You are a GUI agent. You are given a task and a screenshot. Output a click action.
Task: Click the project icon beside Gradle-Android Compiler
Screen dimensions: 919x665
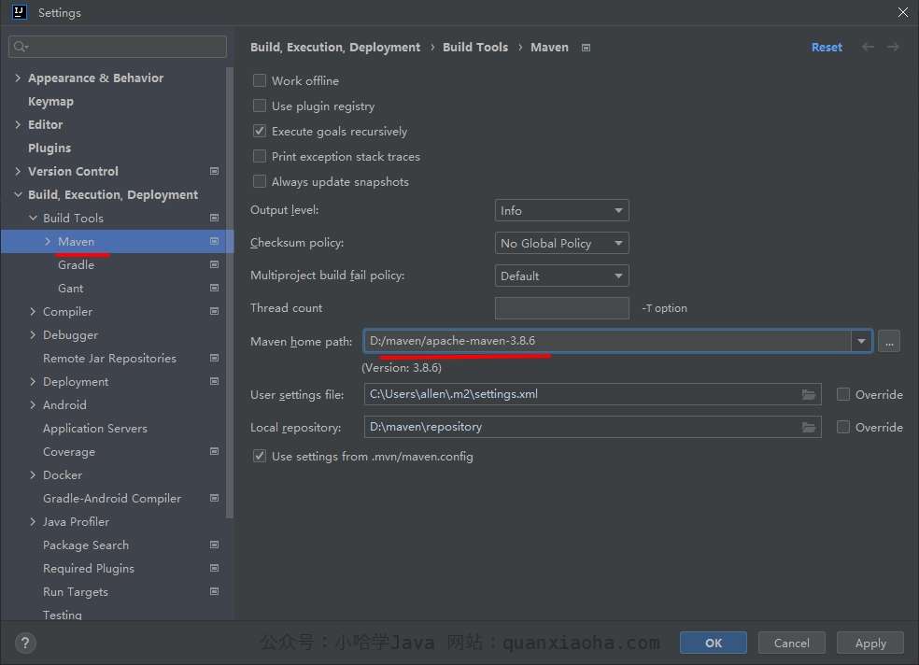click(x=215, y=498)
